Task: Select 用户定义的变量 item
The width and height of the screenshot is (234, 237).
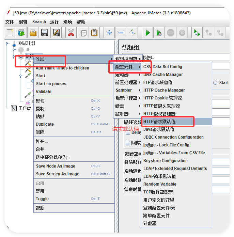Action: pyautogui.click(x=176, y=200)
